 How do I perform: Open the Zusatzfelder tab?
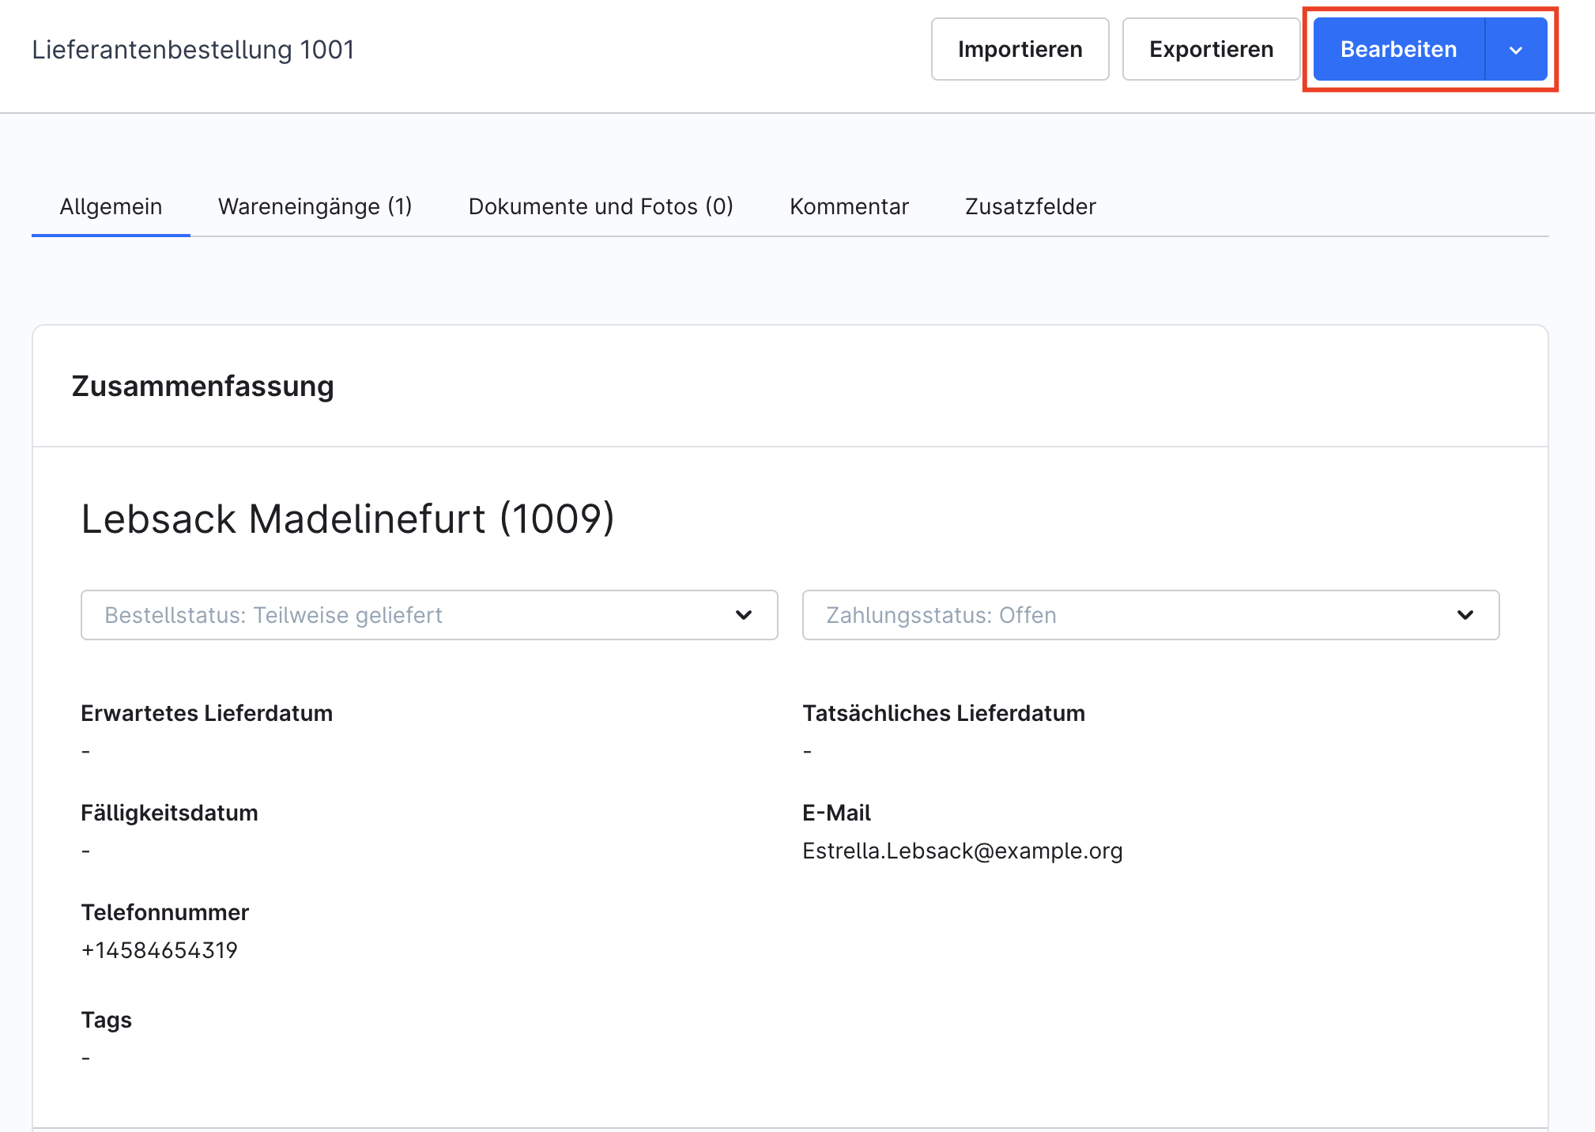point(1030,206)
